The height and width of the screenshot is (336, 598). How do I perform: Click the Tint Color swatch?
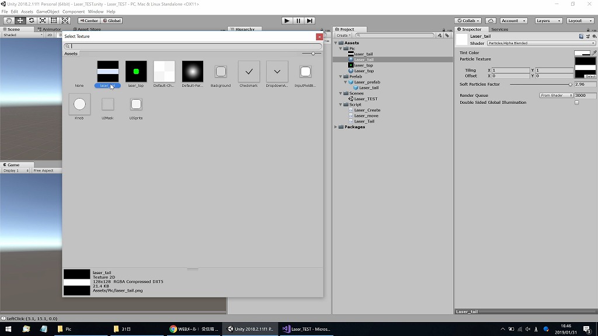582,53
